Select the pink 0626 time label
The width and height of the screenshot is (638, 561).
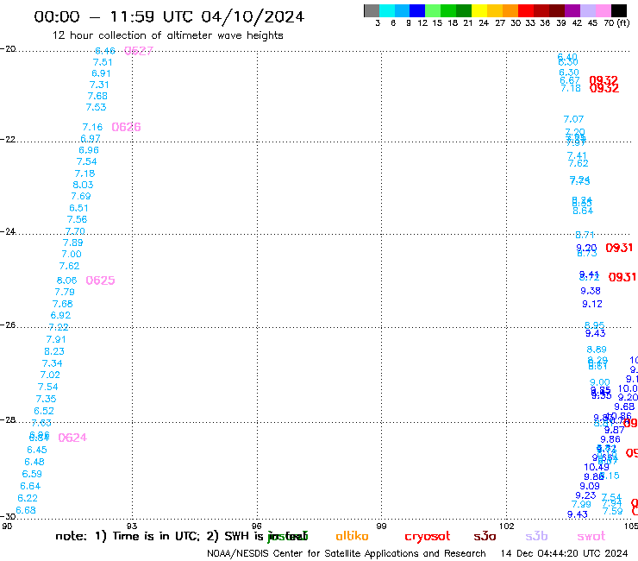126,127
